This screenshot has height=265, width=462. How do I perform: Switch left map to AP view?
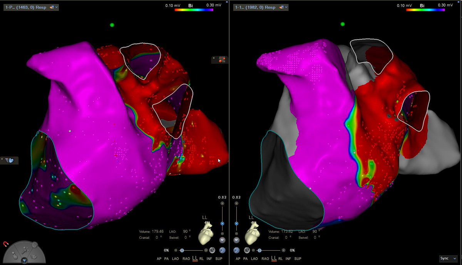[159, 259]
